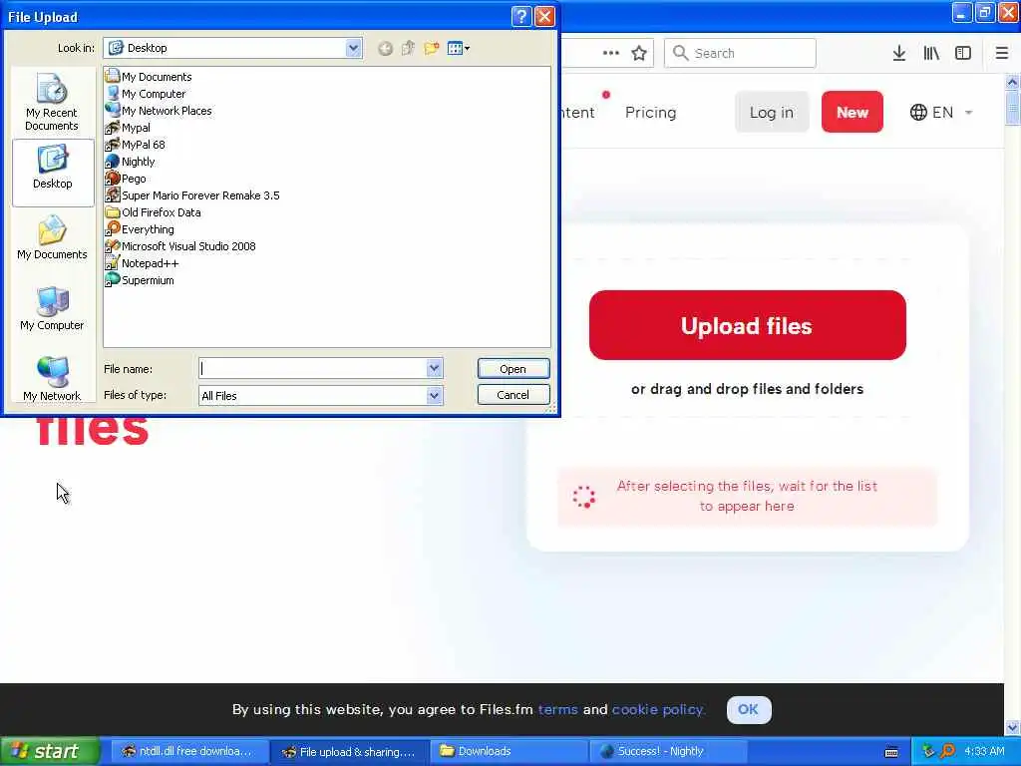1021x766 pixels.
Task: Open My Documents in places bar
Action: [x=52, y=237]
